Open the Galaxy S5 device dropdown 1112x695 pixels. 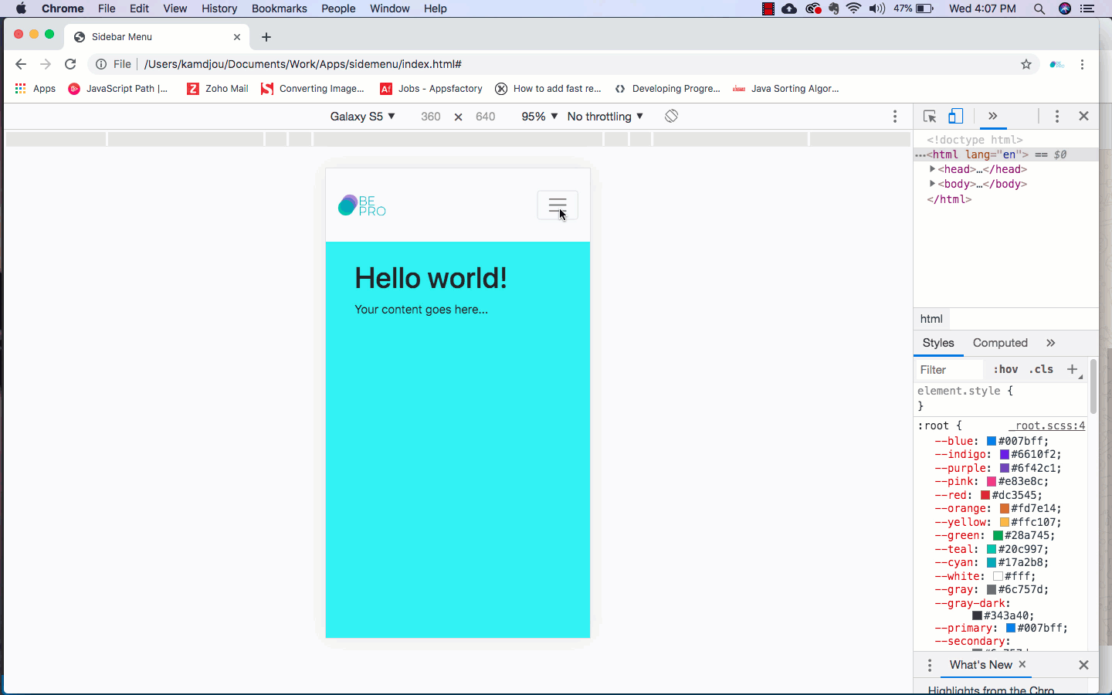pos(362,117)
